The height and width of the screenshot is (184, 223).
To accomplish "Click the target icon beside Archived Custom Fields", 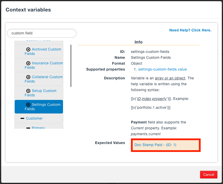I will coord(28,49).
